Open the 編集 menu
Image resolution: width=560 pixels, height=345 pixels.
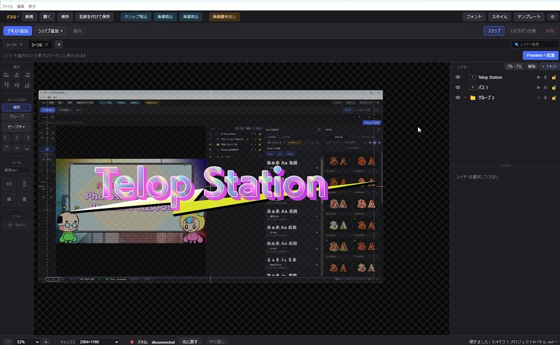click(x=21, y=7)
